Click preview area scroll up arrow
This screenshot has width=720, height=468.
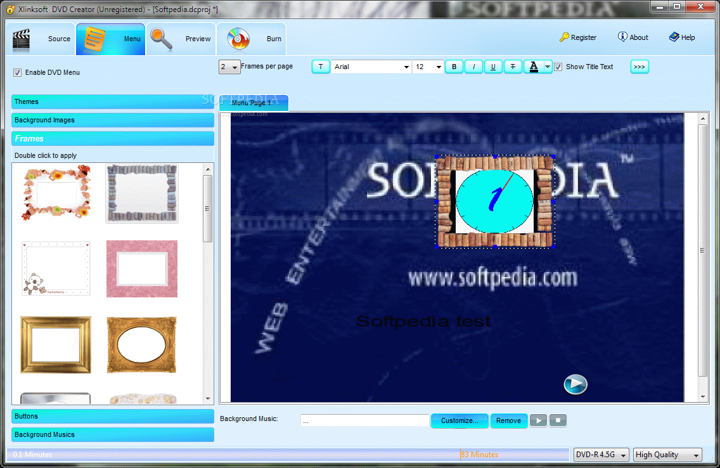pos(703,119)
